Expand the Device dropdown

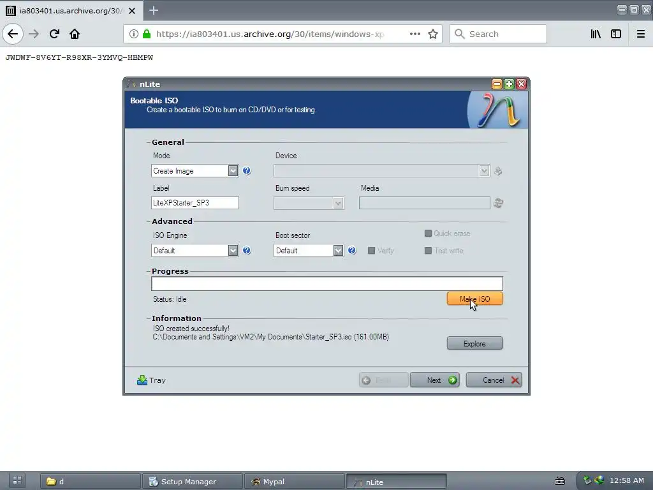pos(484,171)
